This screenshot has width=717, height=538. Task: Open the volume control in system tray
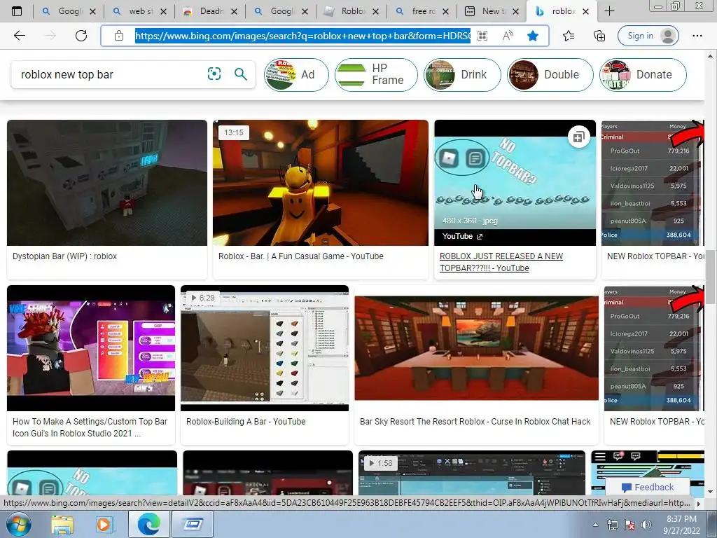[x=646, y=525]
